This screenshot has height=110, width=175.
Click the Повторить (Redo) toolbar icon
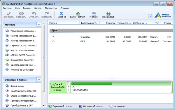pyautogui.click(x=47, y=13)
